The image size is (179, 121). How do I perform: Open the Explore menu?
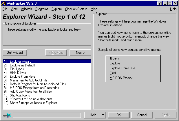pos(56,9)
